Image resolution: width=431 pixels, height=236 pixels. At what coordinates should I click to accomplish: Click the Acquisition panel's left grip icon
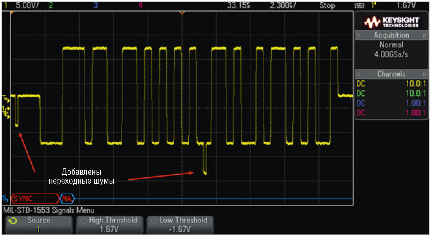click(x=358, y=35)
